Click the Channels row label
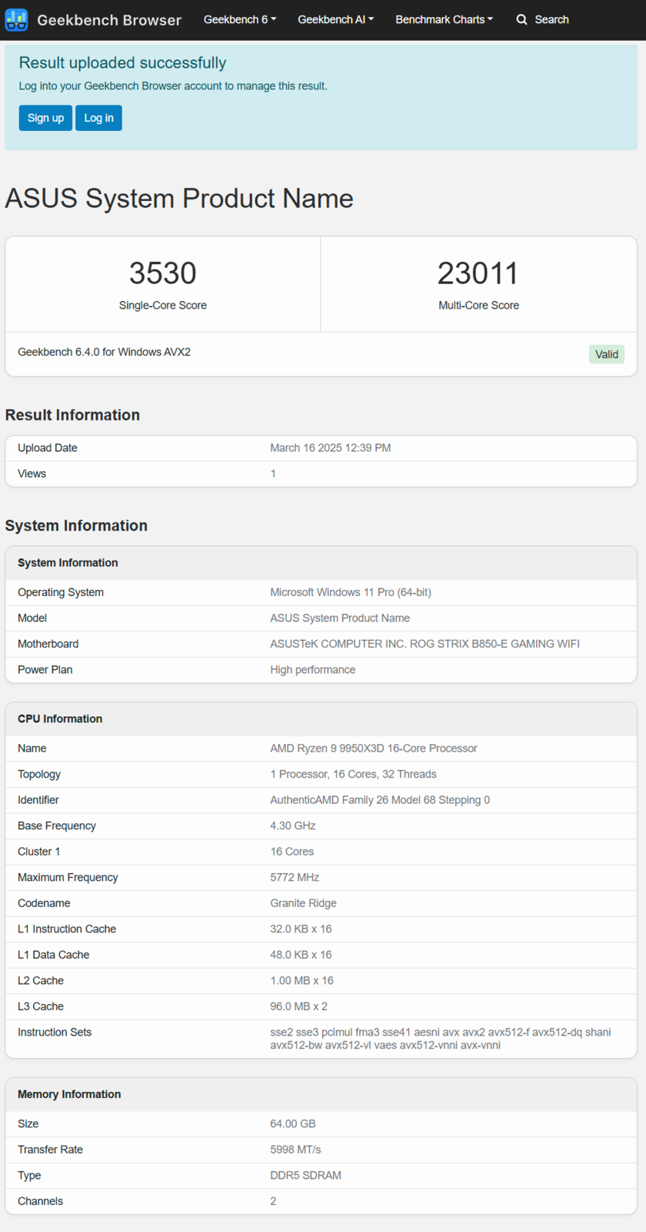The height and width of the screenshot is (1232, 646). (40, 1201)
